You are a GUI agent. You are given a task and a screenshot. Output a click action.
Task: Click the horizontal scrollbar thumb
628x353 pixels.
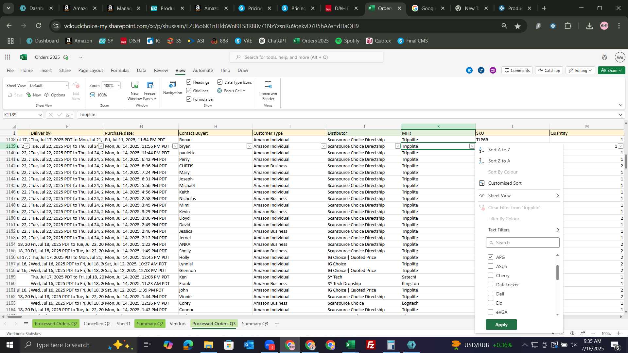[14, 316]
